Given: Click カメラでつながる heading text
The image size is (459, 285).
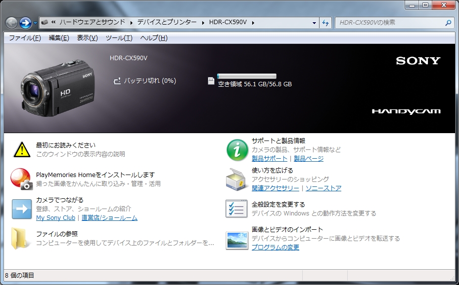Looking at the screenshot, I should click(60, 200).
